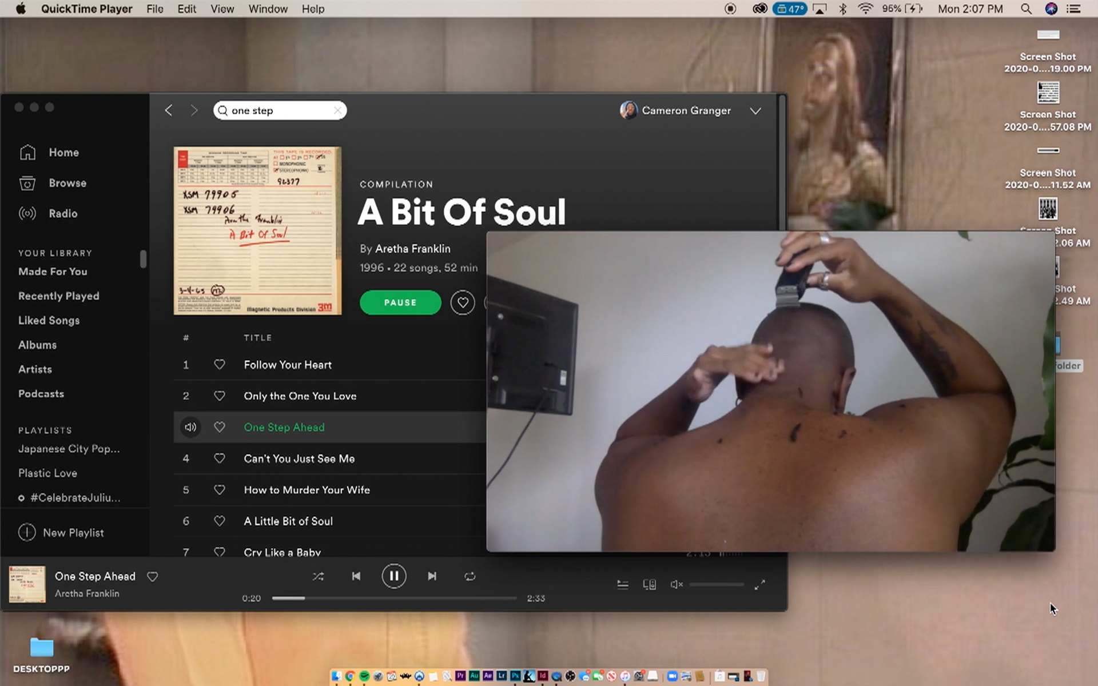Open the Notification Center icon
Viewport: 1098px width, 686px height.
coord(1074,9)
